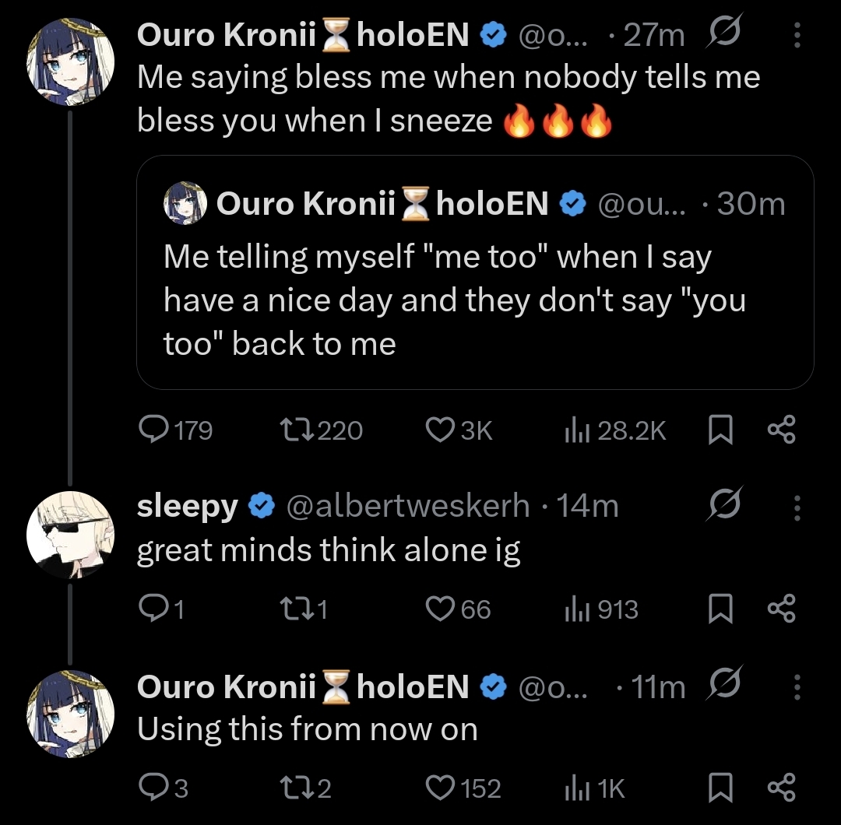Like the tweet with 3K likes
The width and height of the screenshot is (841, 825).
click(x=459, y=430)
